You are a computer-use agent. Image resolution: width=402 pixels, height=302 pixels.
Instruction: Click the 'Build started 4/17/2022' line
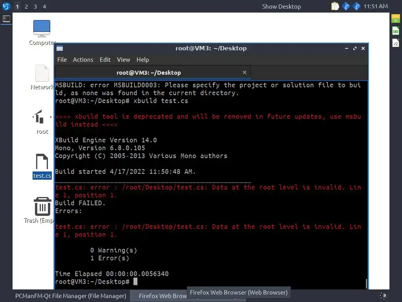(125, 172)
